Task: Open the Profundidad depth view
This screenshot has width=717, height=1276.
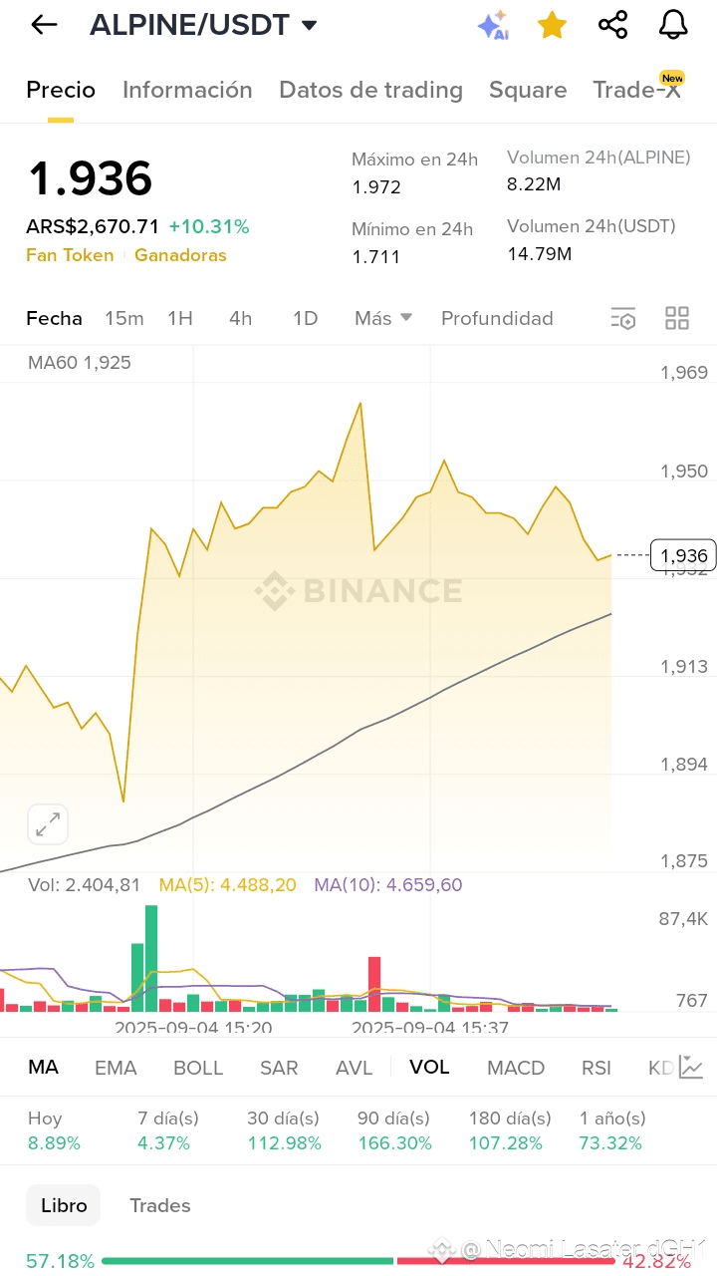Action: [497, 318]
